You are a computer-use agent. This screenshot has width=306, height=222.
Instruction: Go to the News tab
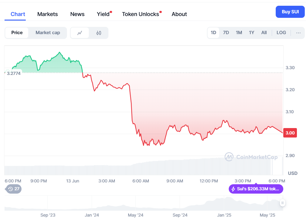(77, 14)
